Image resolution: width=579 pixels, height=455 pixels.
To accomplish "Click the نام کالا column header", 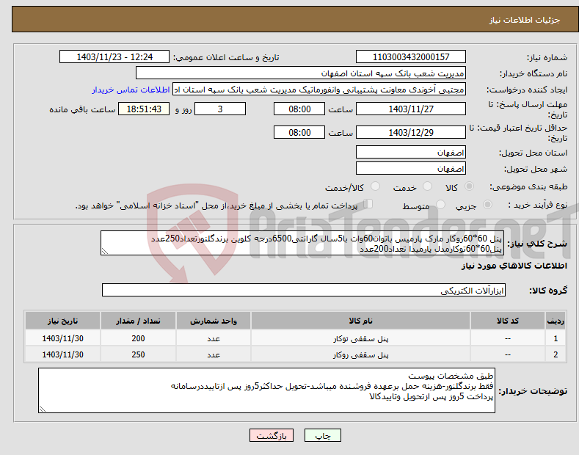I will 360,321.
